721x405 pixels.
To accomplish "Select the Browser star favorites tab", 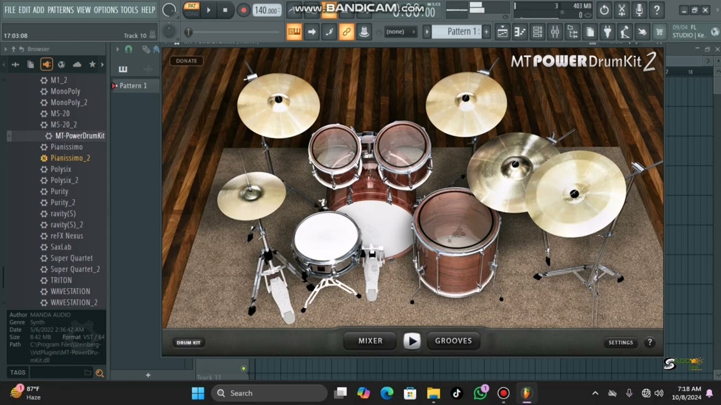I will coord(92,65).
